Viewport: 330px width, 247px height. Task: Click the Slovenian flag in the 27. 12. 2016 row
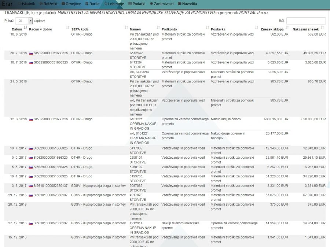tap(31, 224)
